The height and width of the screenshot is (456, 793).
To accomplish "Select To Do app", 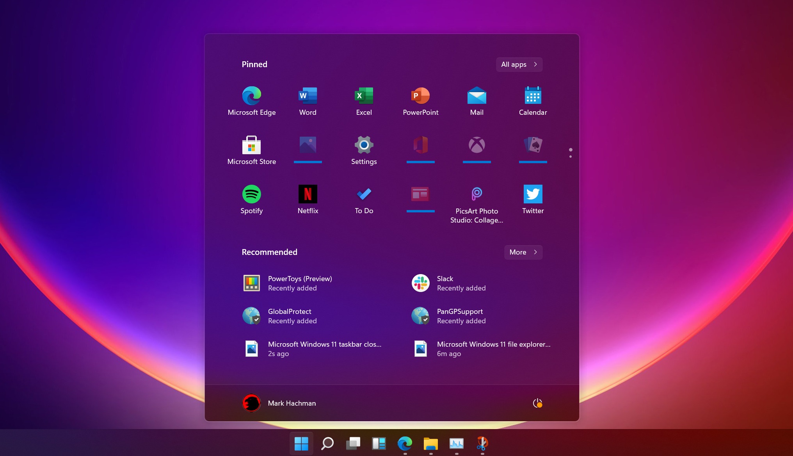I will click(363, 198).
